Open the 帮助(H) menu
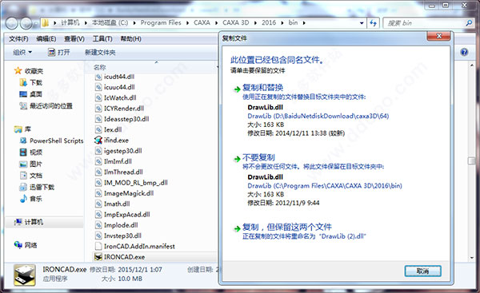The height and width of the screenshot is (293, 480). point(130,39)
